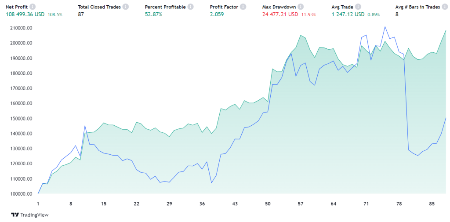
Task: Click the 108.5% net profit percentage
Action: pos(55,15)
